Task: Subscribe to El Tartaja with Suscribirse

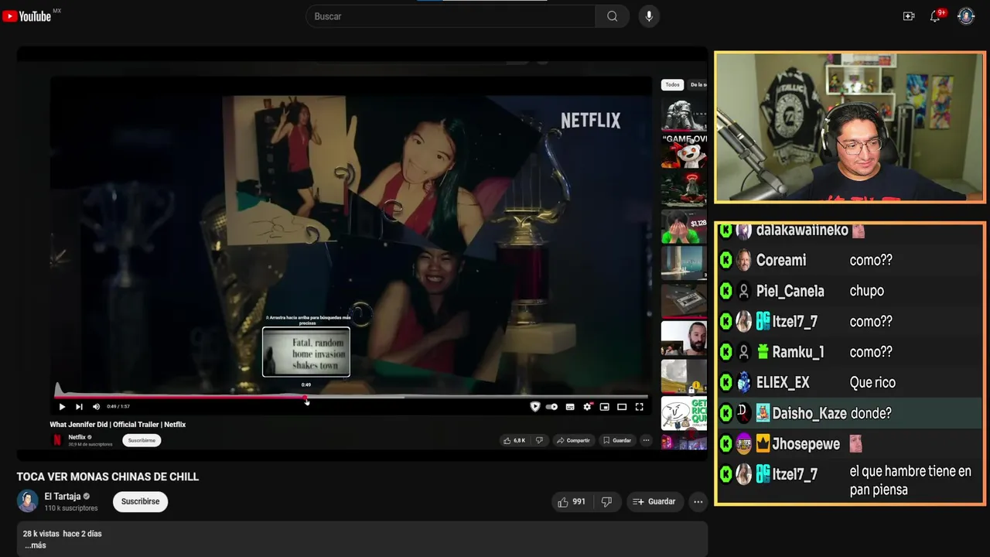Action: tap(140, 501)
